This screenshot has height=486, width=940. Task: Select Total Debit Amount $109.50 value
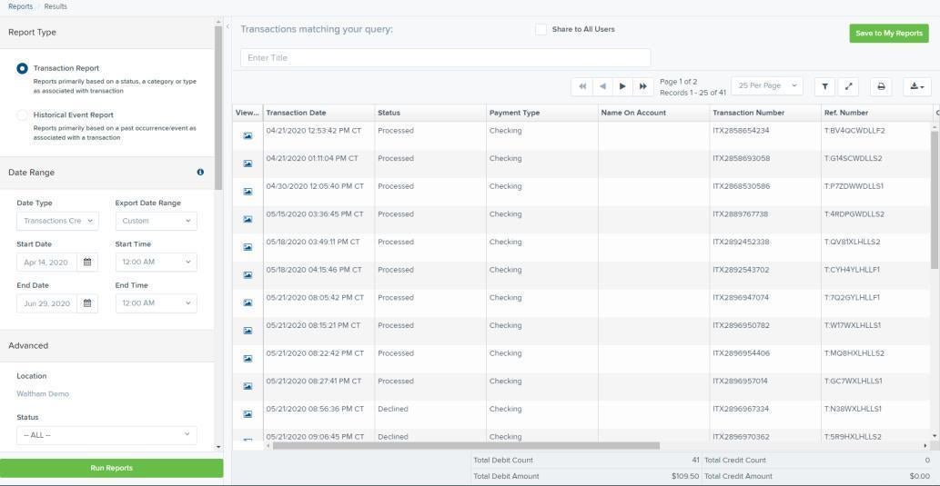click(x=685, y=476)
